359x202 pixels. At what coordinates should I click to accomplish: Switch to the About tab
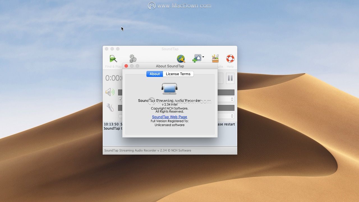click(x=155, y=74)
